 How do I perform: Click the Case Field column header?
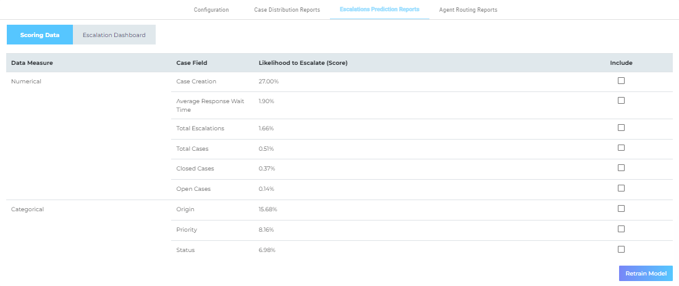coord(192,63)
